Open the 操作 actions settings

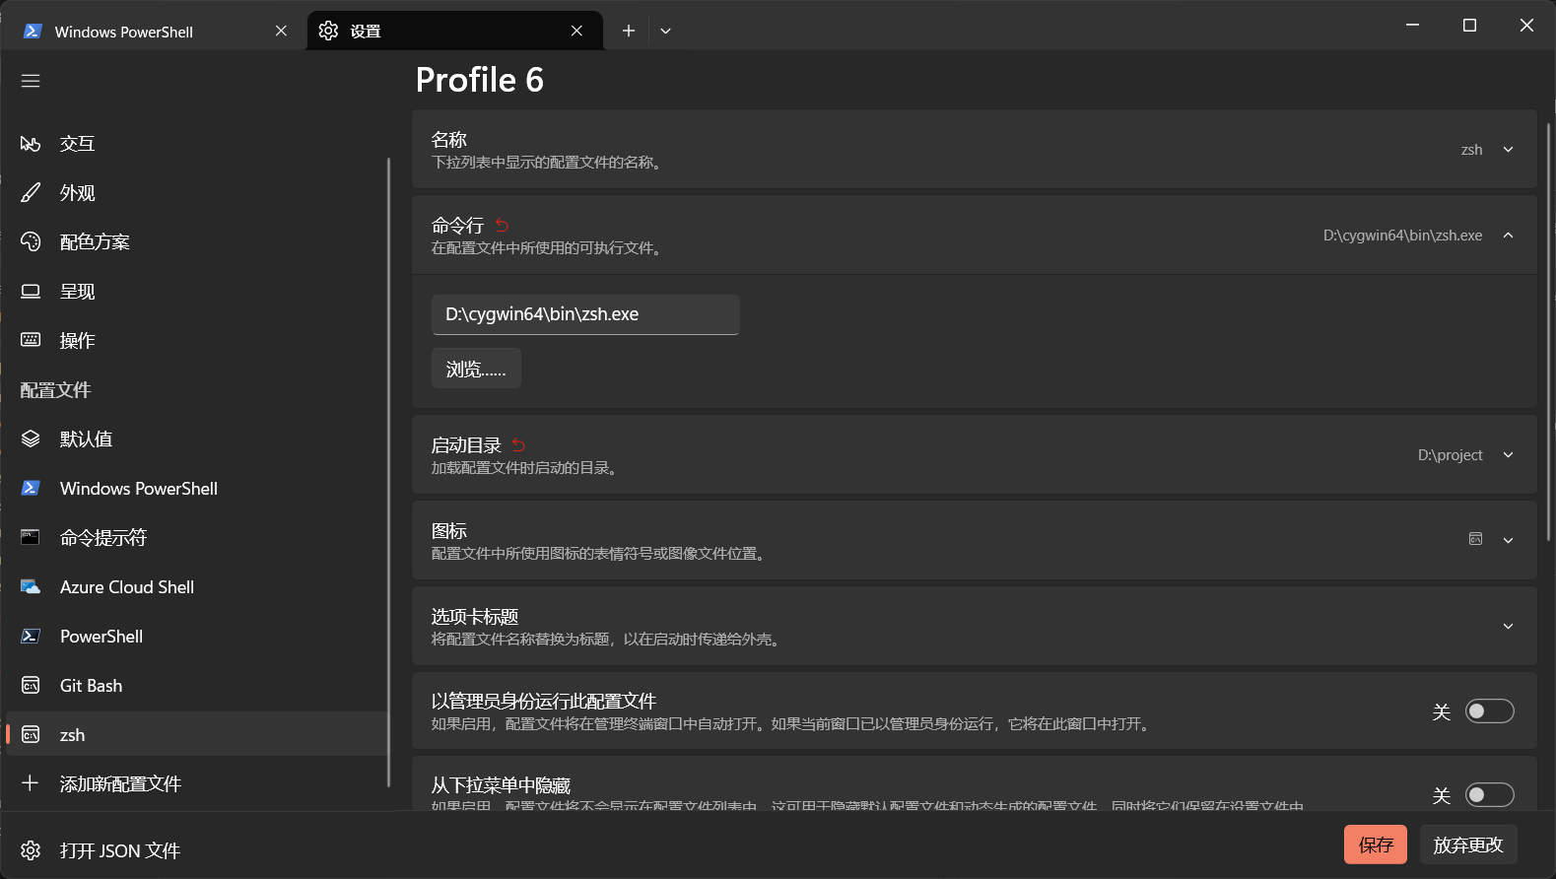(197, 341)
